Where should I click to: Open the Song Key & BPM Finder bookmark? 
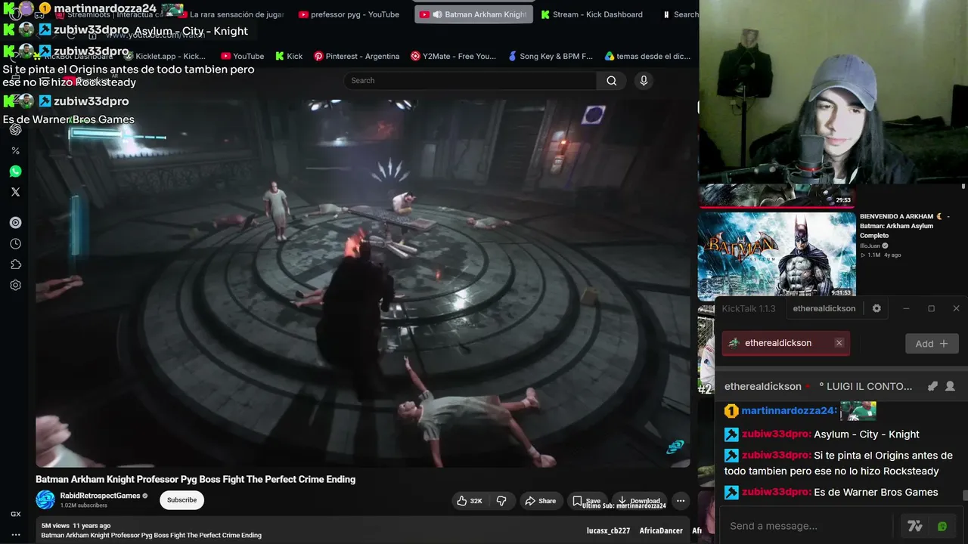pyautogui.click(x=550, y=56)
